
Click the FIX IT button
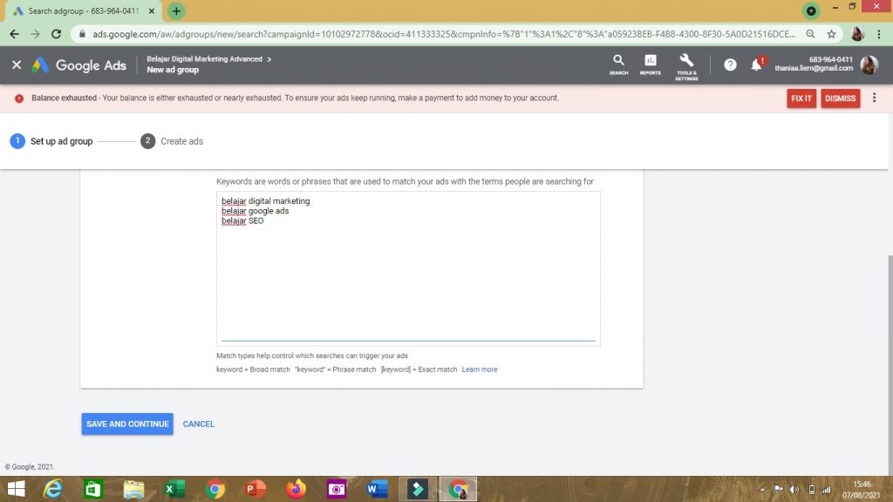pyautogui.click(x=801, y=98)
